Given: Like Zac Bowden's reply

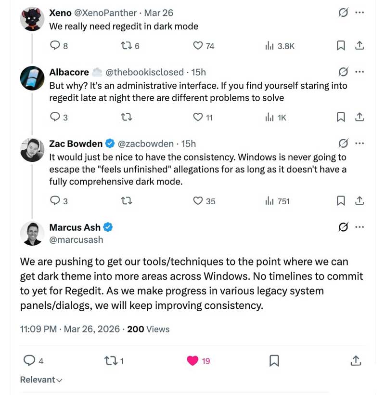Looking at the screenshot, I should [198, 201].
